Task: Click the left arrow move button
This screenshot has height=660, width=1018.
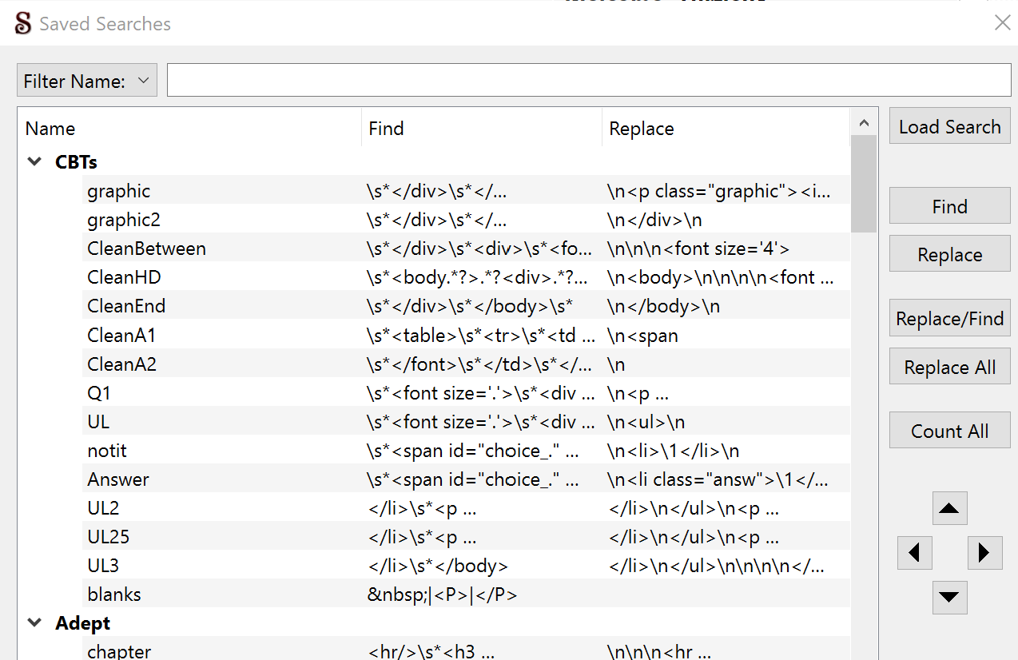Action: [915, 552]
